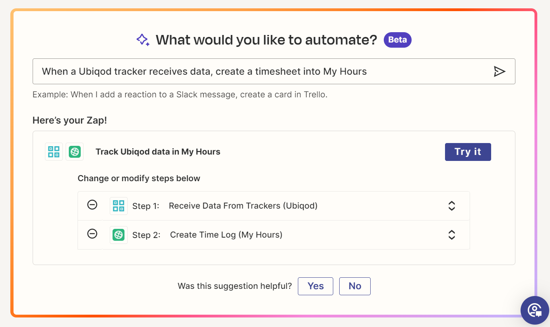This screenshot has height=327, width=550.
Task: Expand Step 1 options with up-down chevron
Action: [451, 206]
